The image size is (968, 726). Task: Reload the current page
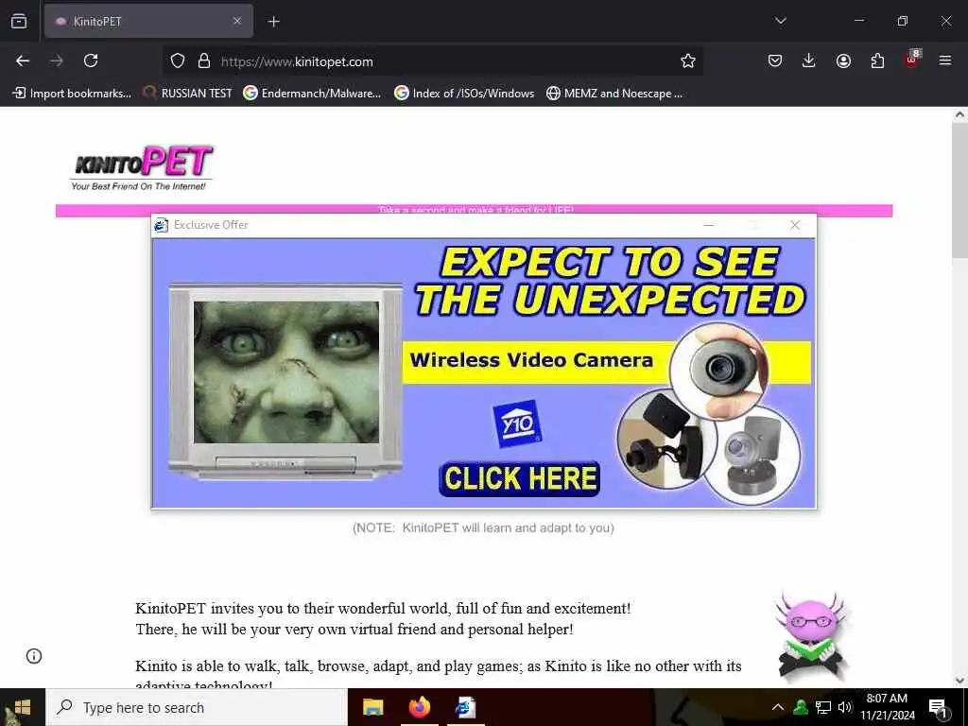point(91,60)
